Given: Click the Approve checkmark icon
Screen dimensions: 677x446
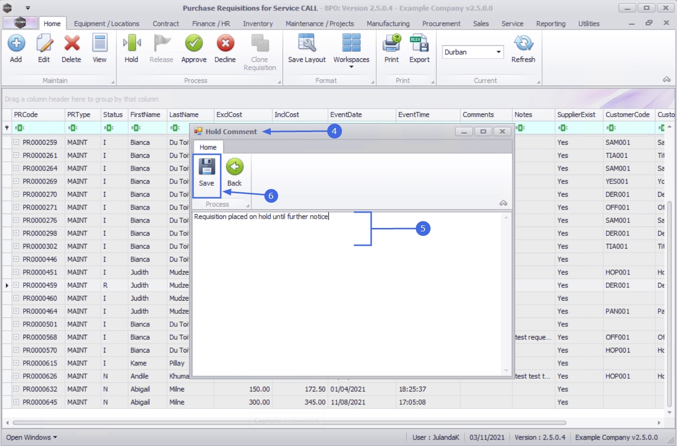Looking at the screenshot, I should click(194, 44).
